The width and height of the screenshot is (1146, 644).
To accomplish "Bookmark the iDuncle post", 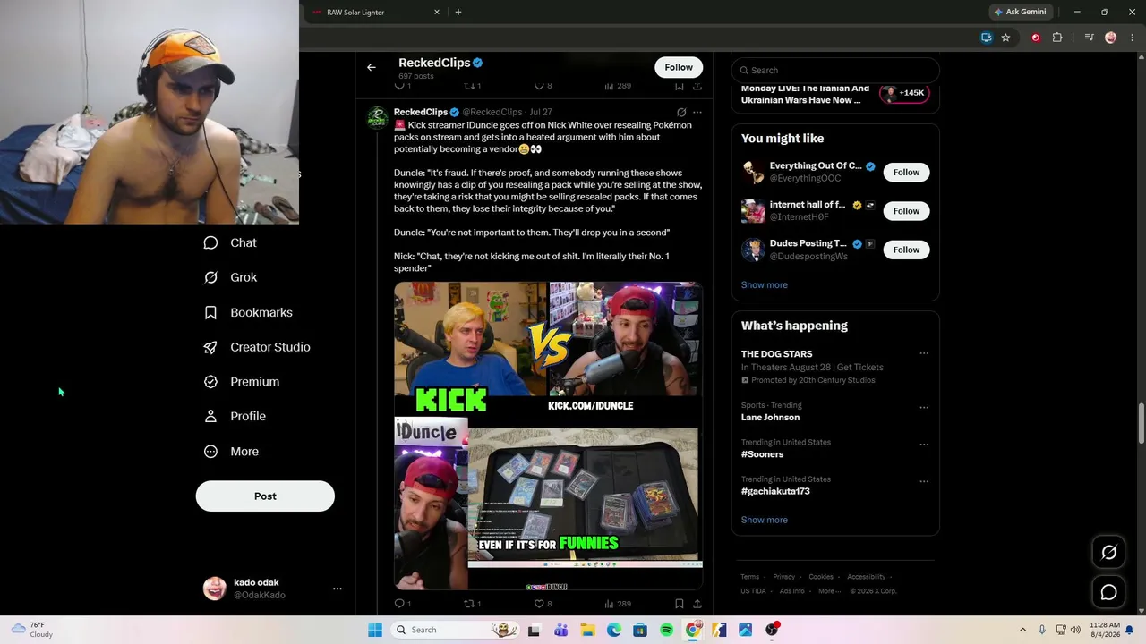I will click(679, 604).
